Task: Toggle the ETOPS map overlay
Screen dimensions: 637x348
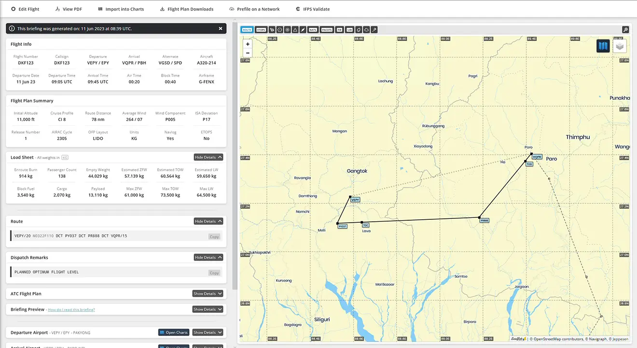Action: [261, 29]
